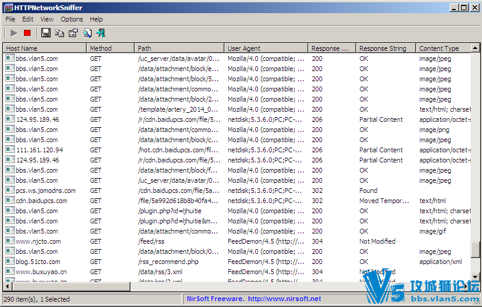Open the Edit menu

click(28, 19)
